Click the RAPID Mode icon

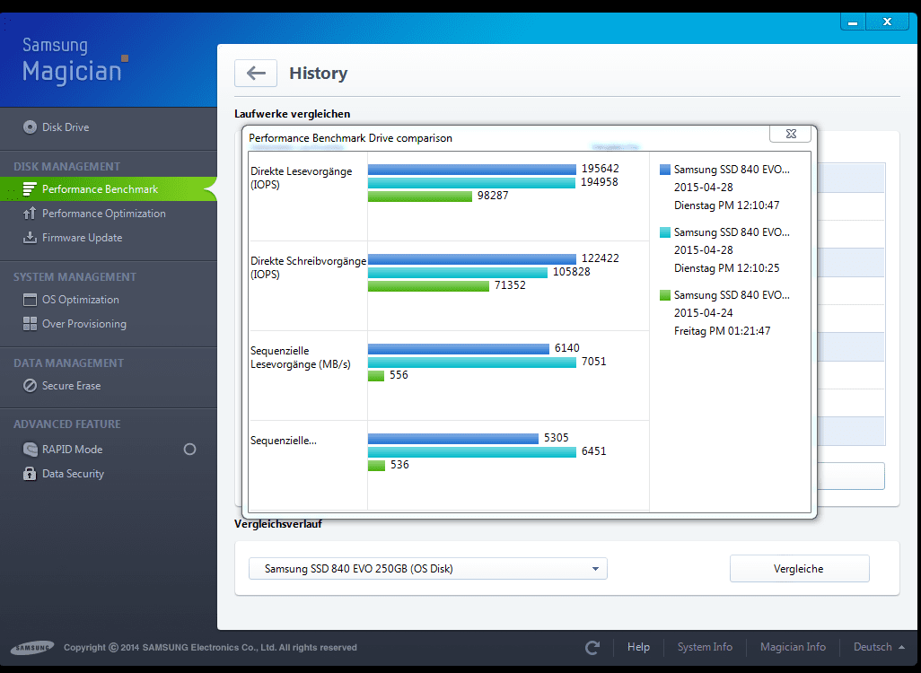(30, 450)
